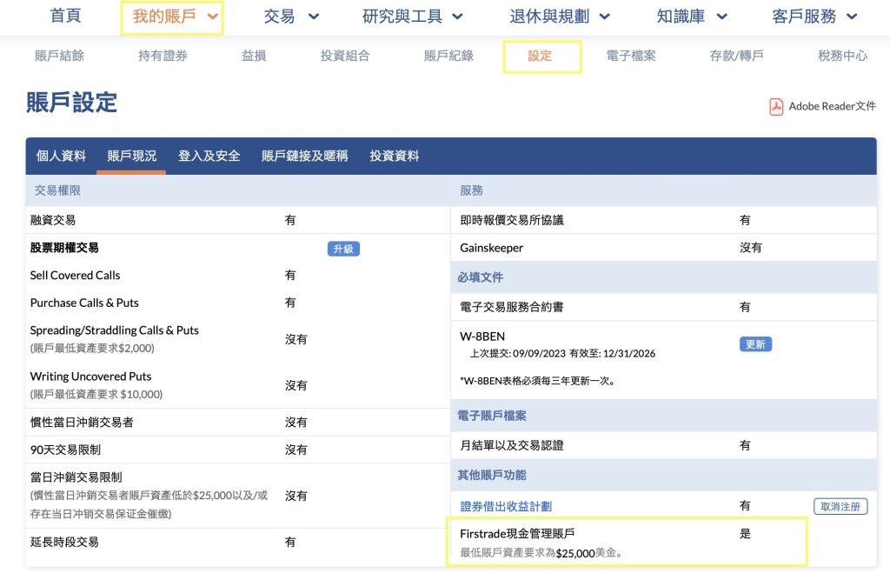The height and width of the screenshot is (580, 890).
Task: Expand the 我的賬戶 dropdown menu
Action: click(x=172, y=17)
